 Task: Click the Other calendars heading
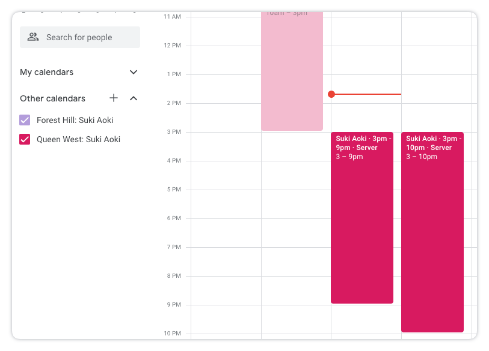coord(52,98)
